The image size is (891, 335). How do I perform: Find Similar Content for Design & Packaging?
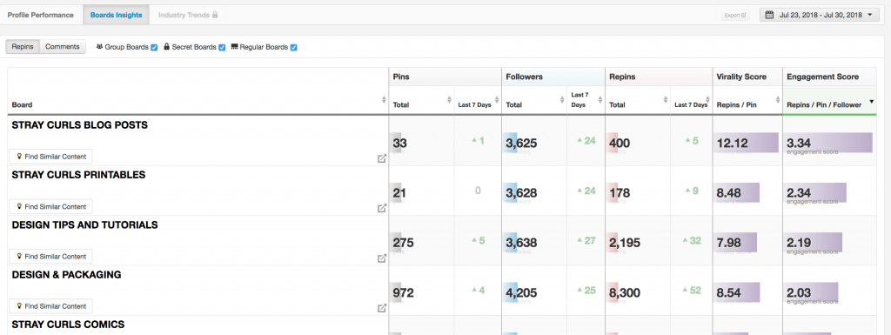(50, 306)
